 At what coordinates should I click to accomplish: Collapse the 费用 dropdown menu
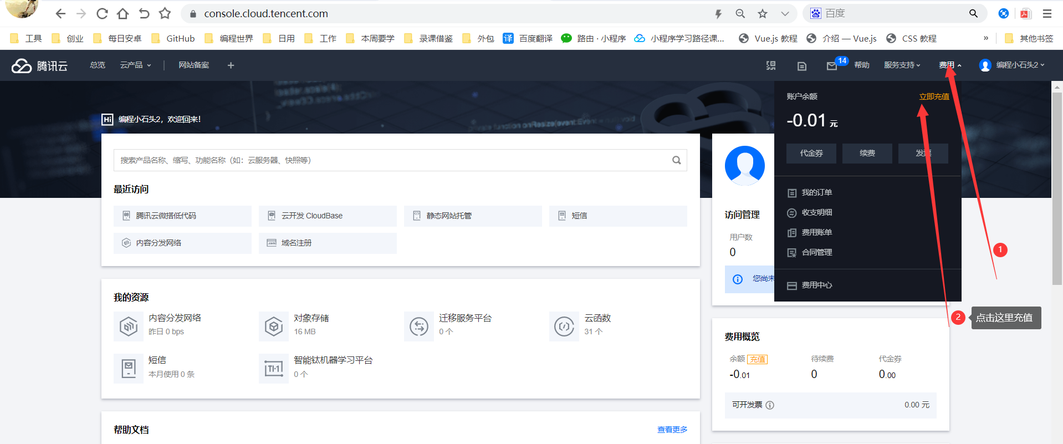(949, 65)
